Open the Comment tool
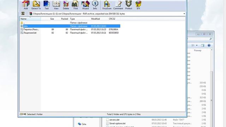 click(x=118, y=5)
